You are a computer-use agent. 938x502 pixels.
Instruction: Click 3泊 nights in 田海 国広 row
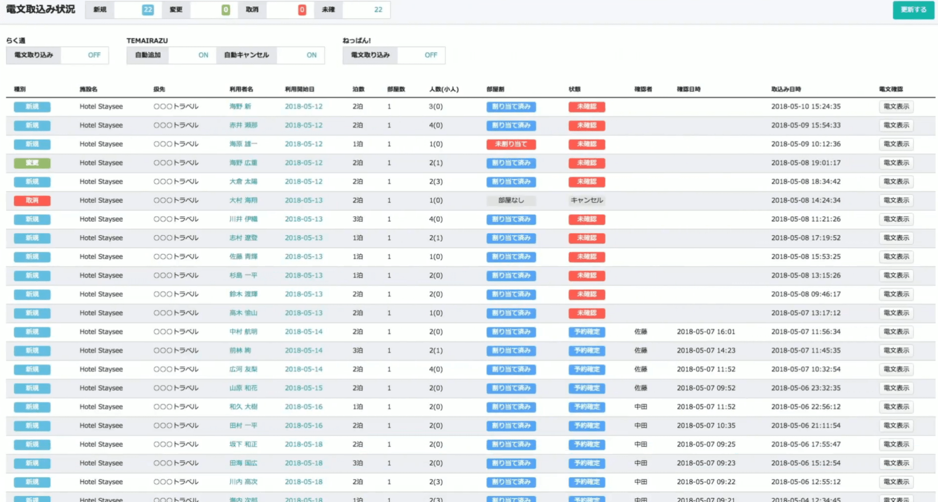tap(358, 463)
